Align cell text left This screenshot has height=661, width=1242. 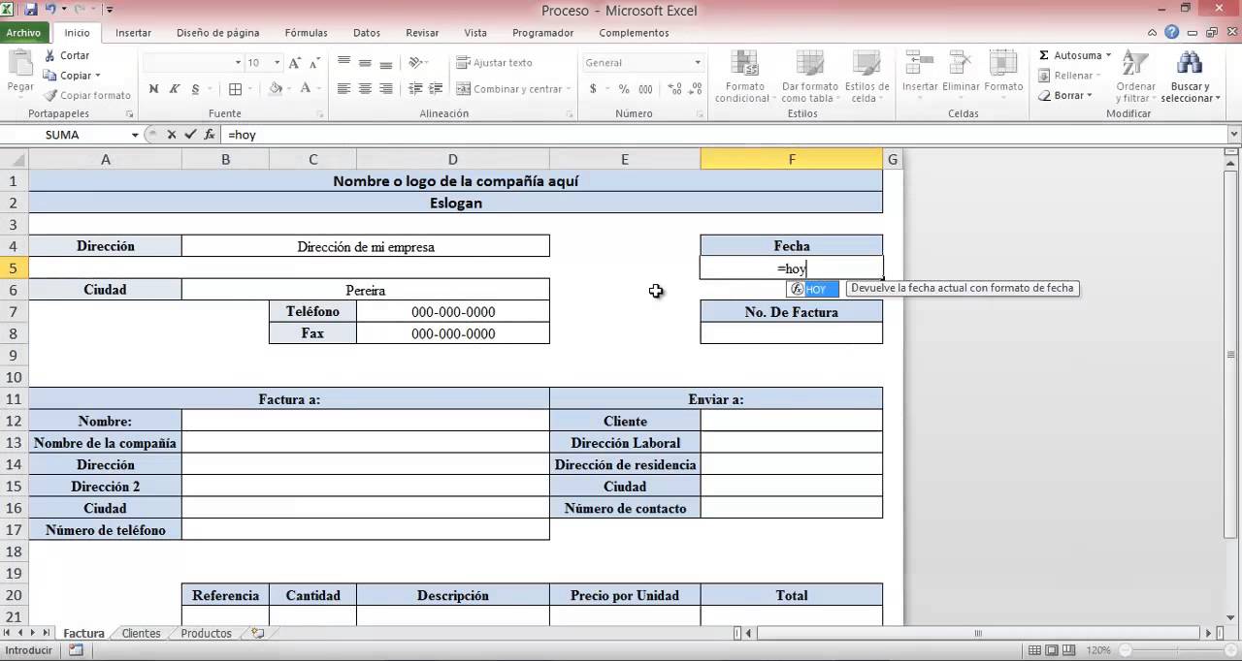[x=343, y=89]
